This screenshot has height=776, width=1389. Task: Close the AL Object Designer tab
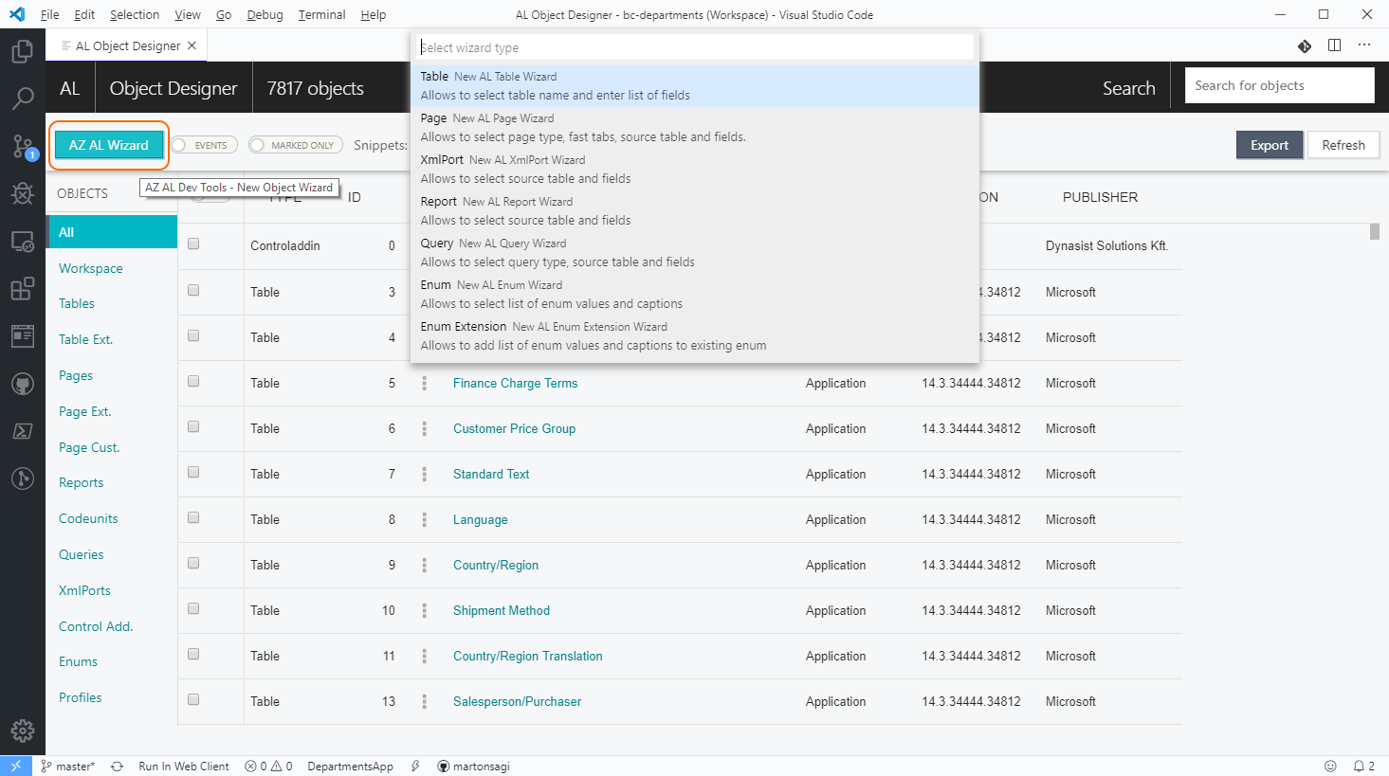click(192, 45)
